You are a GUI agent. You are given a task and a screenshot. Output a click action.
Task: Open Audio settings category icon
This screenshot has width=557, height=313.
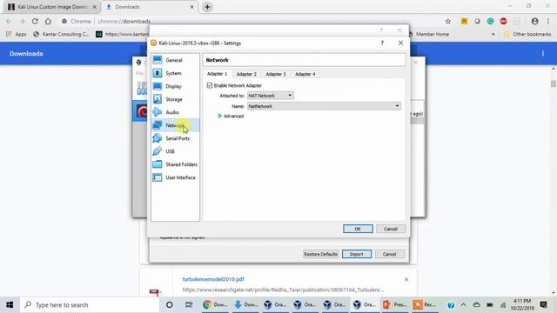click(x=158, y=112)
